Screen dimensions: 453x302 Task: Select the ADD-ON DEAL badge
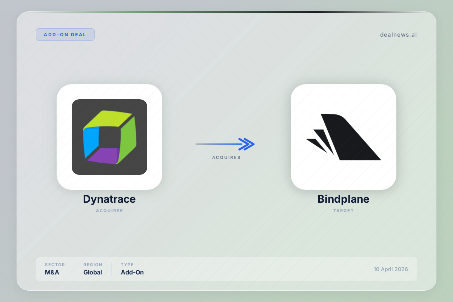65,35
